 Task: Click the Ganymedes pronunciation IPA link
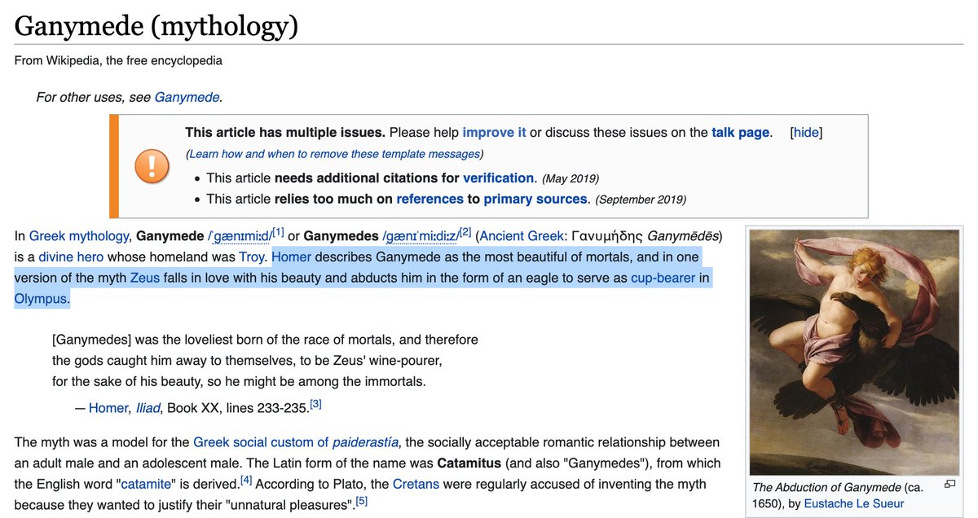421,236
